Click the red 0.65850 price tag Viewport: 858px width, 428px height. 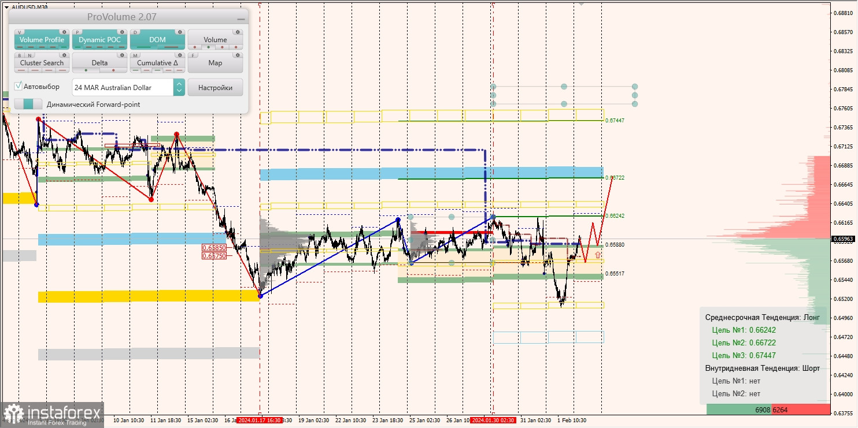coord(213,248)
